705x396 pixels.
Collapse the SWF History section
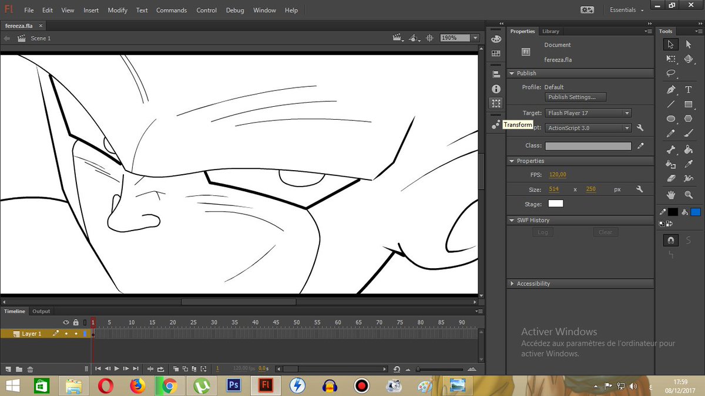pyautogui.click(x=511, y=220)
